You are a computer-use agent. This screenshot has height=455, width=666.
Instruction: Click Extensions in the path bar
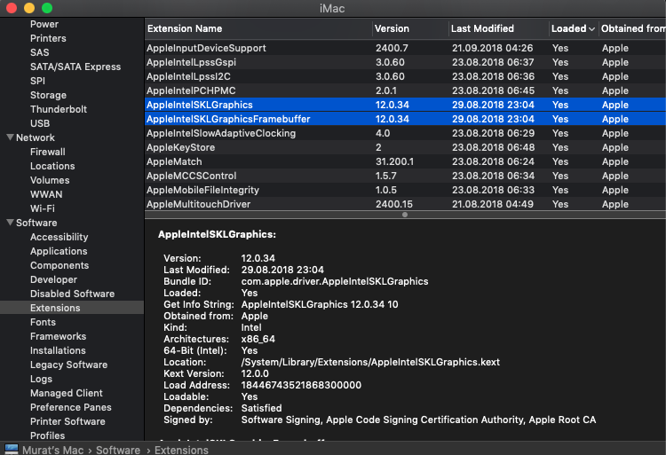click(181, 450)
